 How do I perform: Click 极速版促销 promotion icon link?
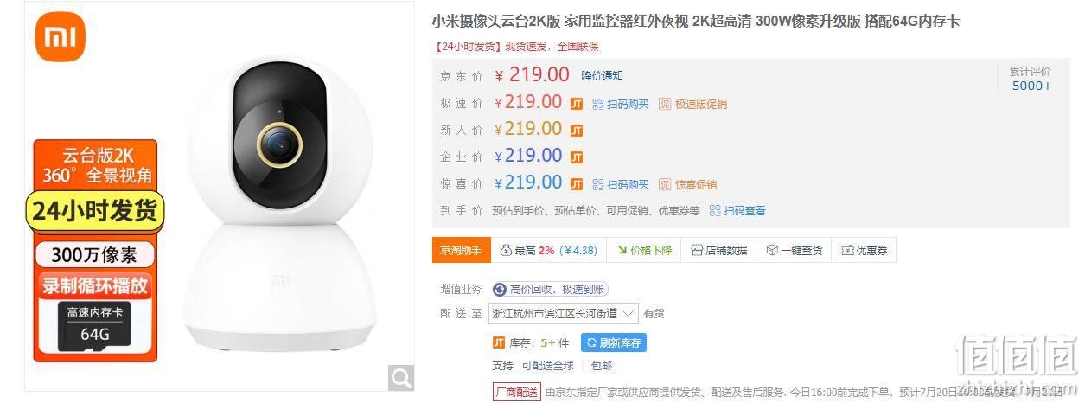tap(693, 104)
